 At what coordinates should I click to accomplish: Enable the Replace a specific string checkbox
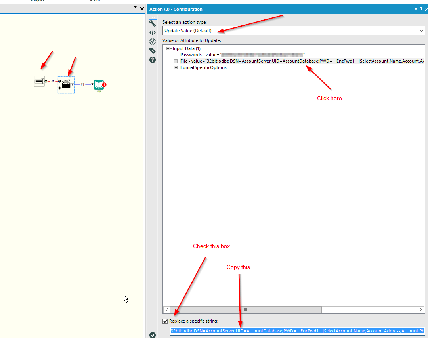pos(165,321)
